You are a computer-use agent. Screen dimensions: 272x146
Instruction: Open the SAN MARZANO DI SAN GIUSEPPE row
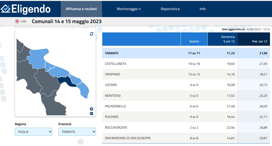(x=128, y=138)
